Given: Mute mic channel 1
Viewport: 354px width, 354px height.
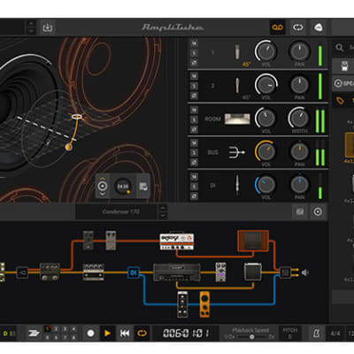Looking at the screenshot, I should point(194,43).
